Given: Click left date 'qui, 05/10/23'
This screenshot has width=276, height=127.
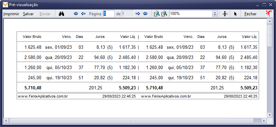Looking at the screenshot, I should (59, 68).
